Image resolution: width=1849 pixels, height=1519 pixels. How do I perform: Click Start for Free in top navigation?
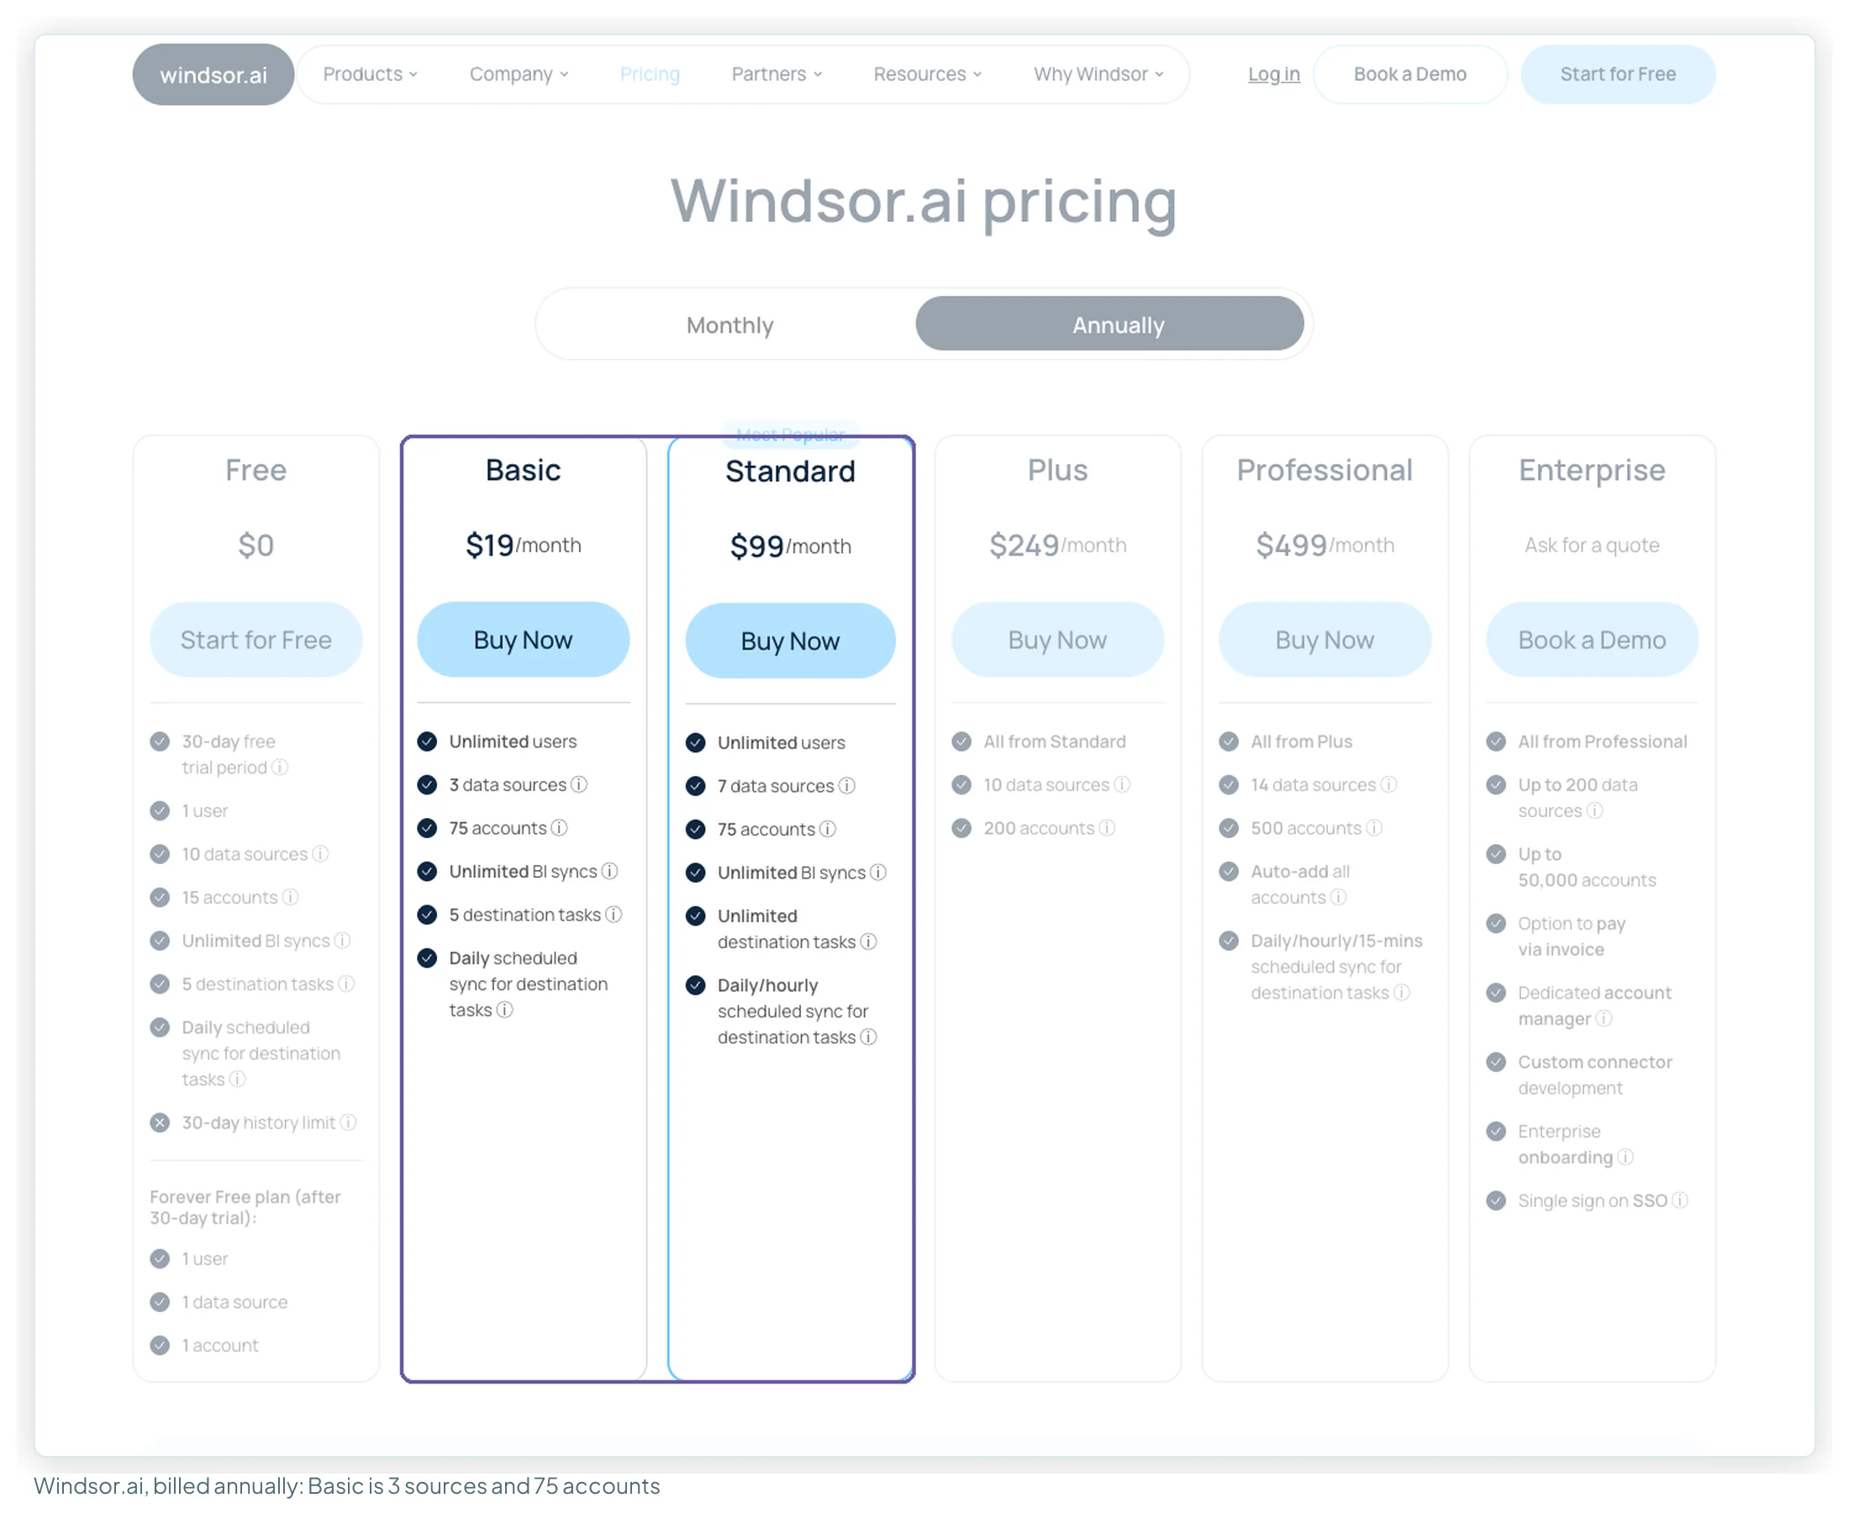1618,74
